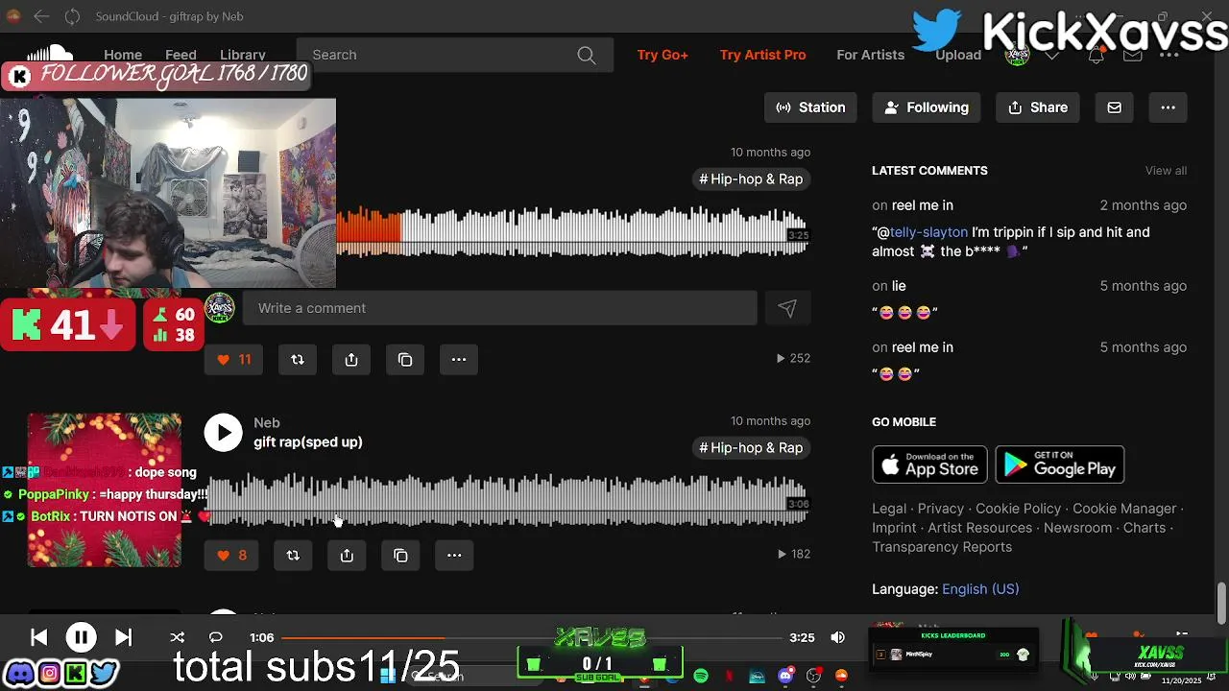This screenshot has height=691, width=1229.
Task: Open volume speaker icon in player
Action: (837, 637)
